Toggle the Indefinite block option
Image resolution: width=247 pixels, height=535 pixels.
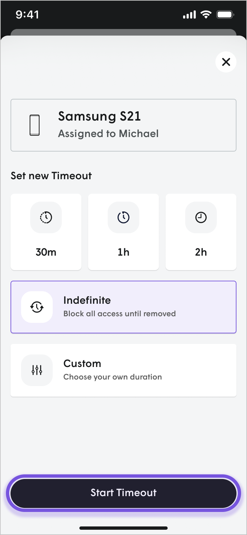[123, 307]
